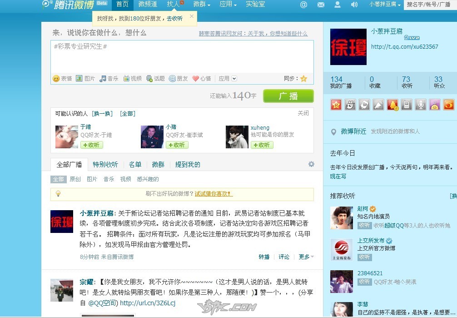Open the 应用 dropdown in top navigation
The height and width of the screenshot is (318, 457).
228,5
